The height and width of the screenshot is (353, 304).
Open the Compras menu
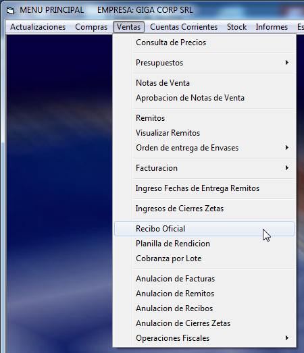pyautogui.click(x=91, y=27)
